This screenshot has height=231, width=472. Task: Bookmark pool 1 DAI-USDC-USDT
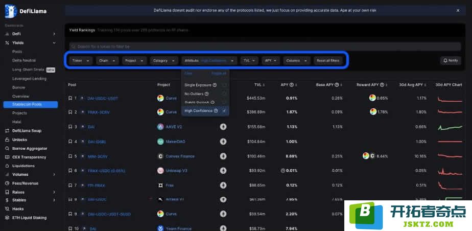click(70, 98)
